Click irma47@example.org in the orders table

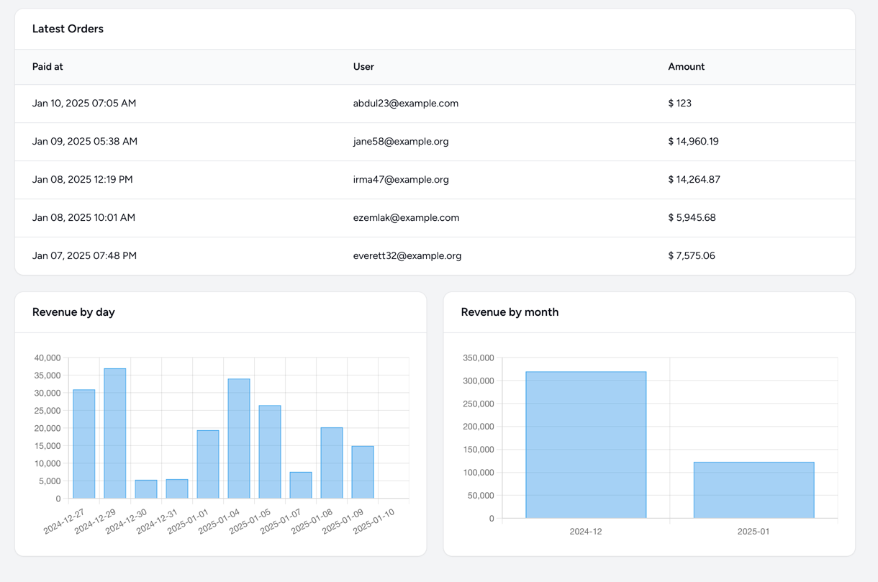click(x=401, y=180)
